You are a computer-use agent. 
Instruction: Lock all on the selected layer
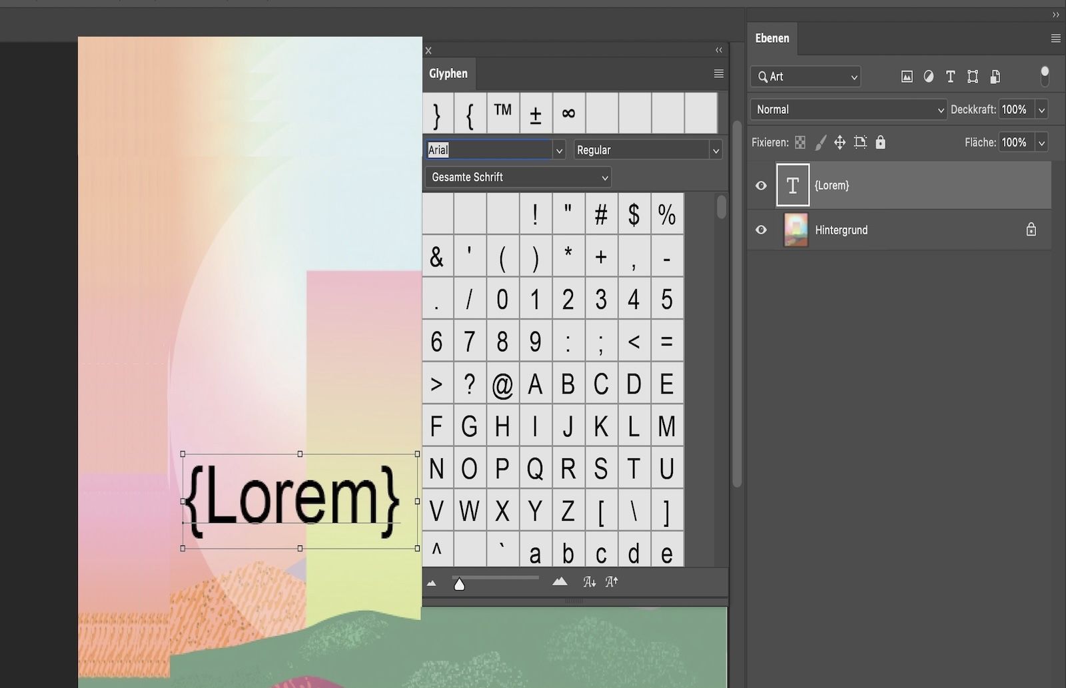(881, 142)
